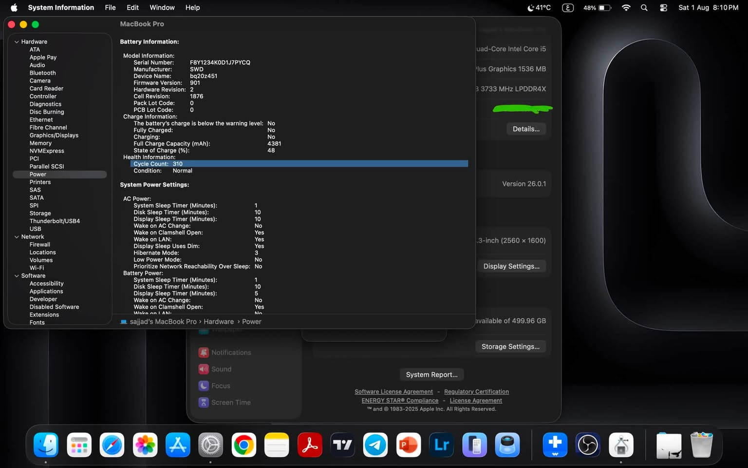Open Spotlight search in menu bar

click(x=644, y=7)
